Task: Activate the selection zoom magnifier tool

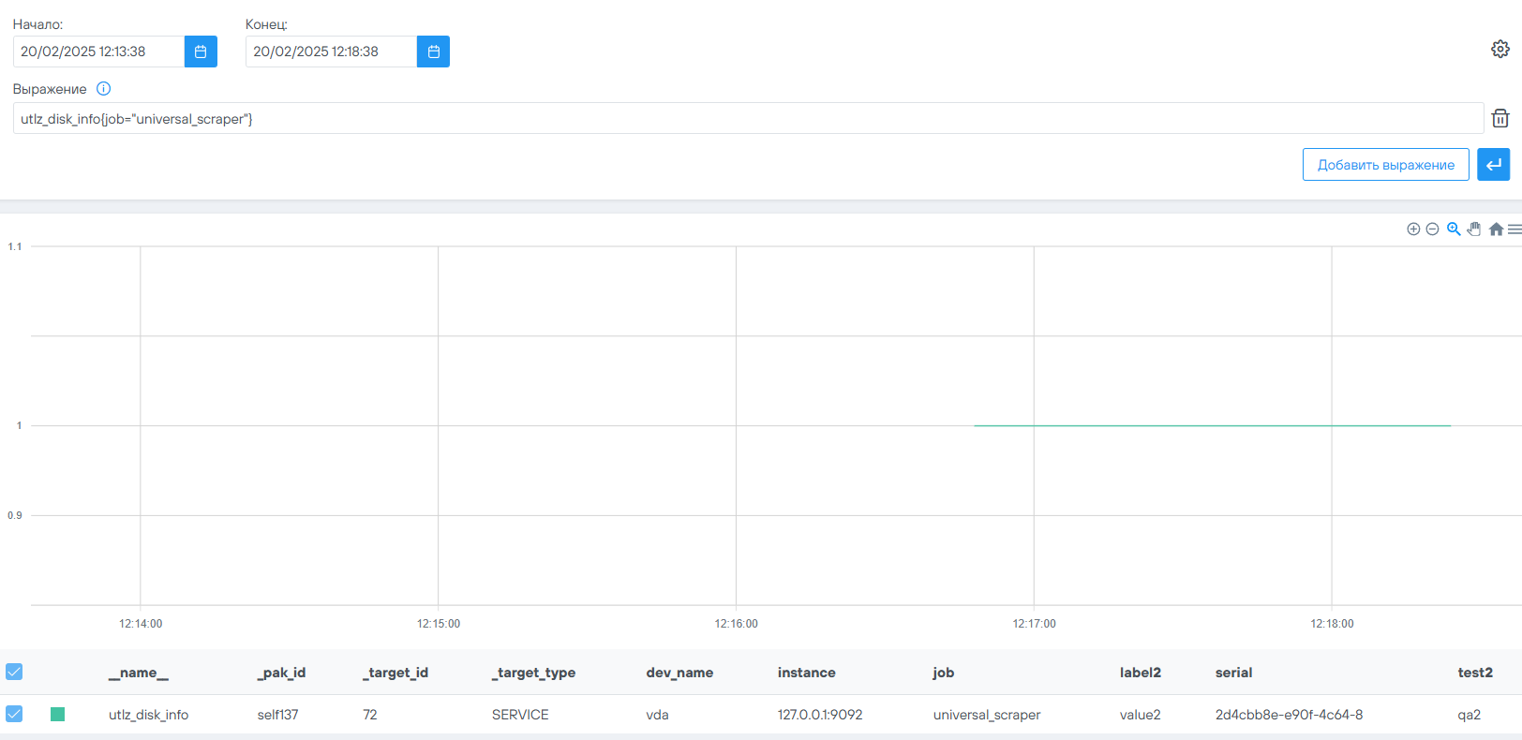Action: [x=1454, y=229]
